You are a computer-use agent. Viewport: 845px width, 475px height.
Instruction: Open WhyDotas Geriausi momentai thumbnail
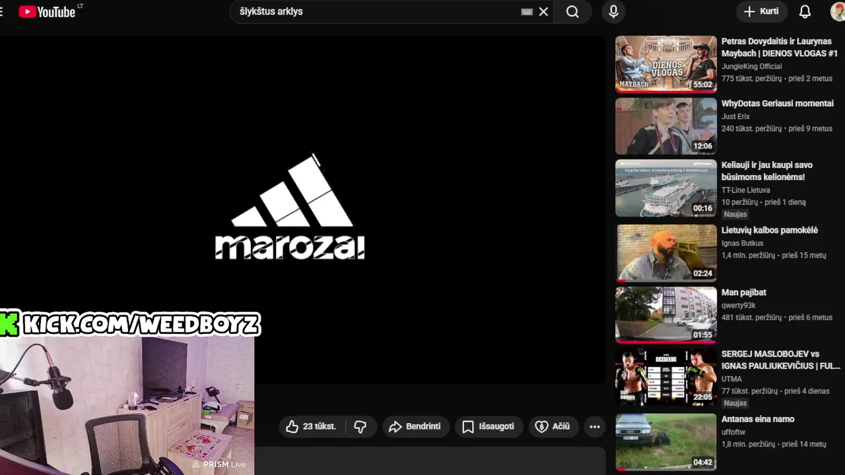(x=666, y=126)
